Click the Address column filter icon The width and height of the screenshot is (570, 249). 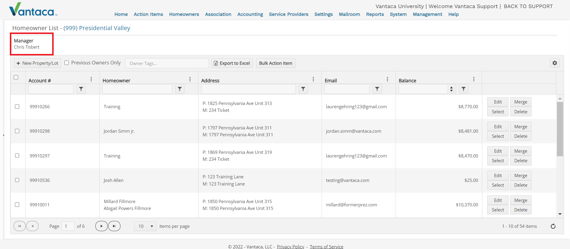pos(303,89)
